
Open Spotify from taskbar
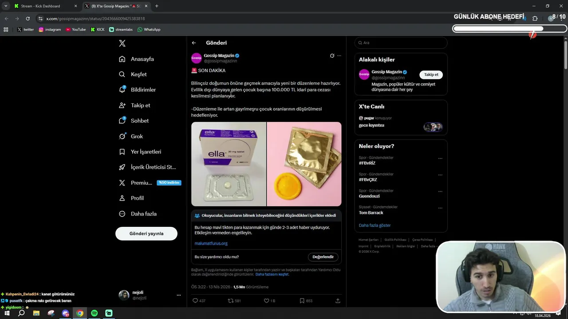[x=94, y=313]
